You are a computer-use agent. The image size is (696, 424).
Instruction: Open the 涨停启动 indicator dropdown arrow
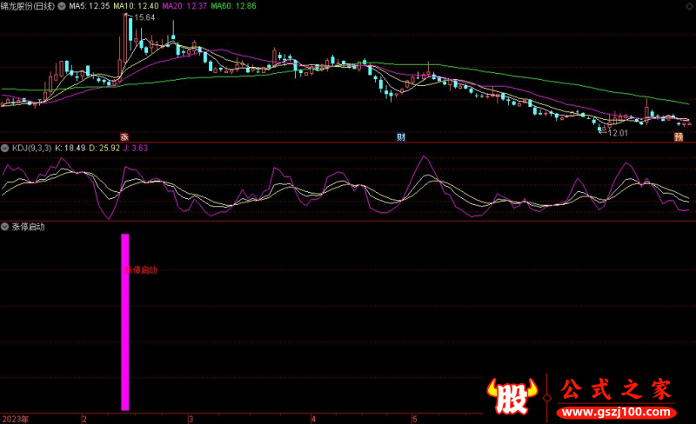tap(5, 227)
